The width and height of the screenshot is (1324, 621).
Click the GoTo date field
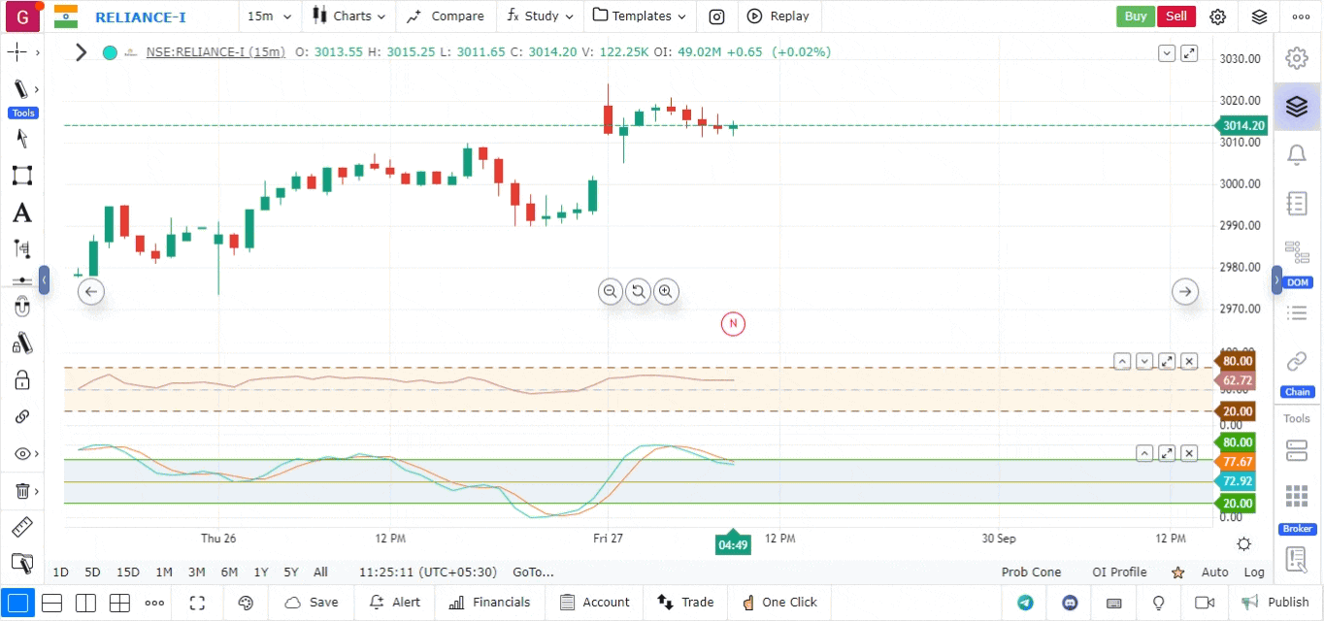click(x=533, y=572)
